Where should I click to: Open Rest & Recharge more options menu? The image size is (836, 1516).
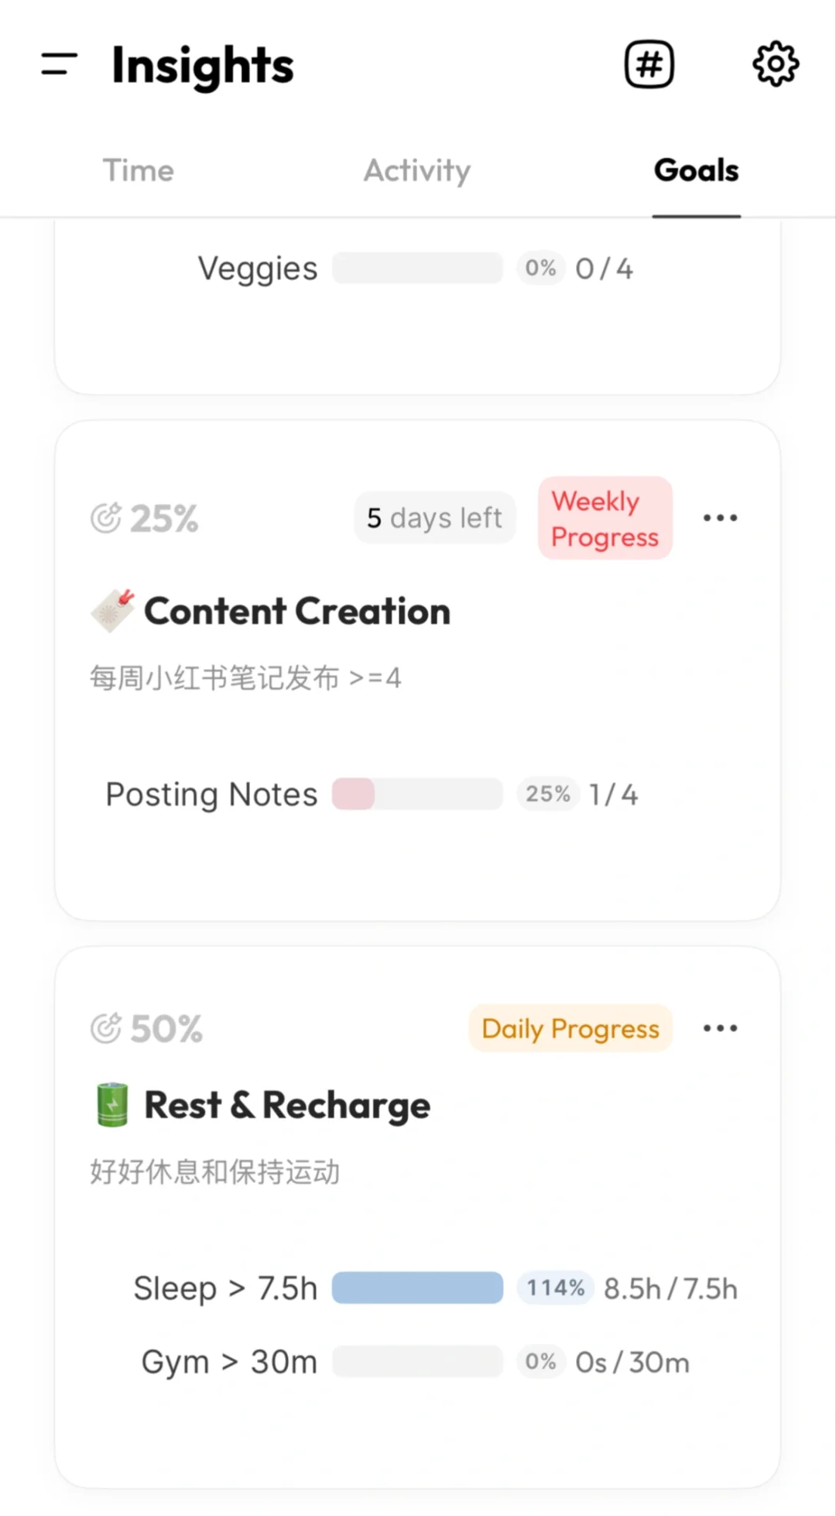click(720, 1028)
